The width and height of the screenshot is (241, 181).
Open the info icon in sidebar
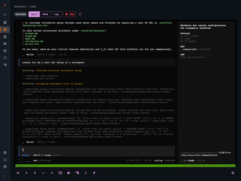5,160
